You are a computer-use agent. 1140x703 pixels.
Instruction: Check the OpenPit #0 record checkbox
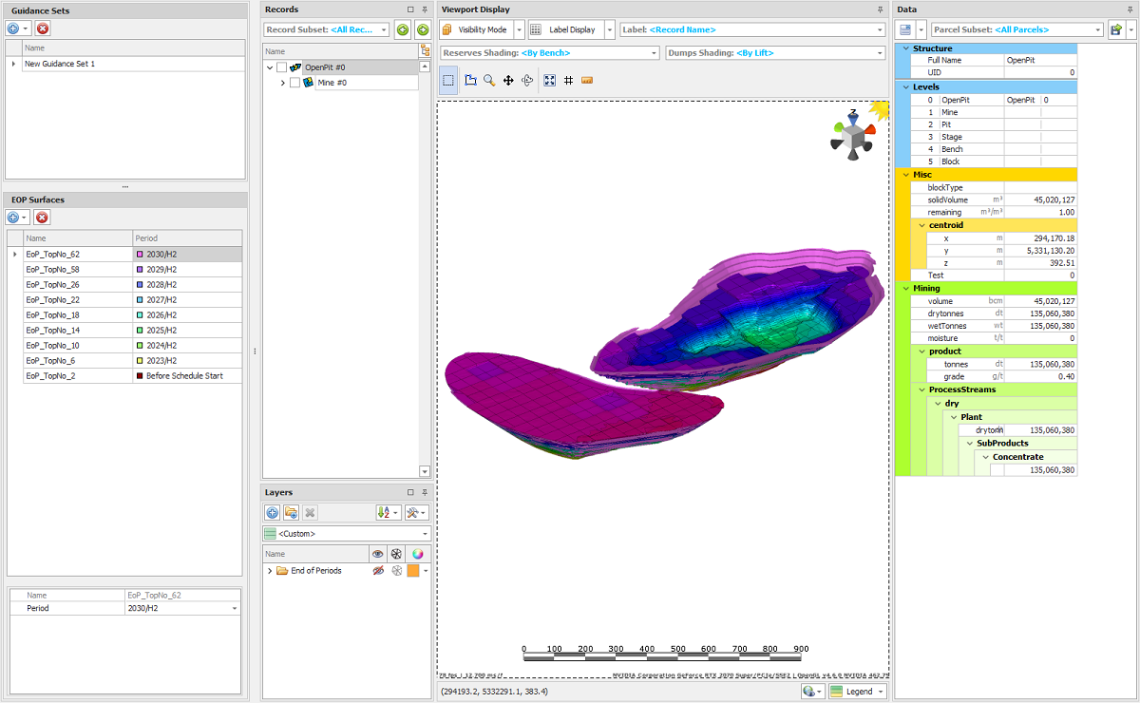click(x=282, y=67)
